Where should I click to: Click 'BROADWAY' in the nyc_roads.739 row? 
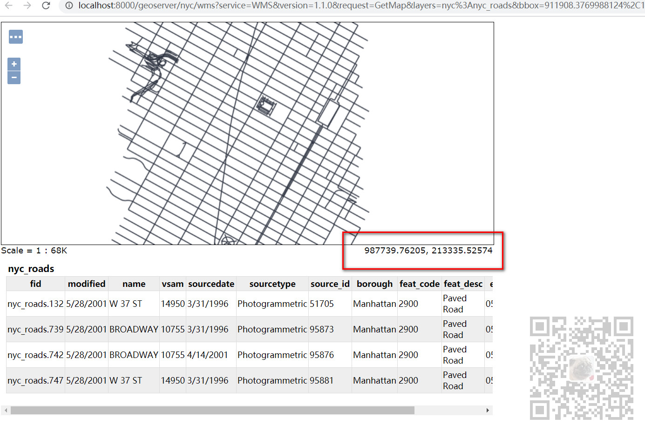click(134, 330)
